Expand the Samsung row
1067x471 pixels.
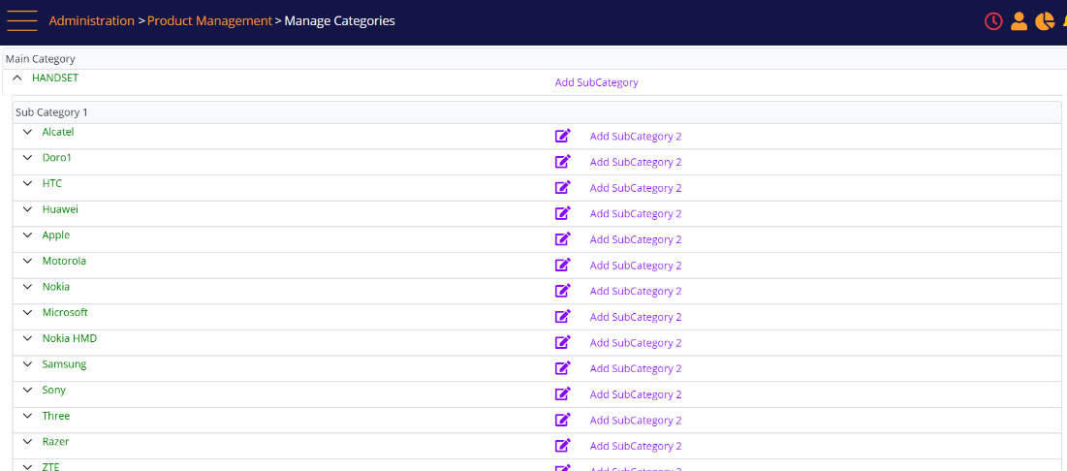coord(27,364)
